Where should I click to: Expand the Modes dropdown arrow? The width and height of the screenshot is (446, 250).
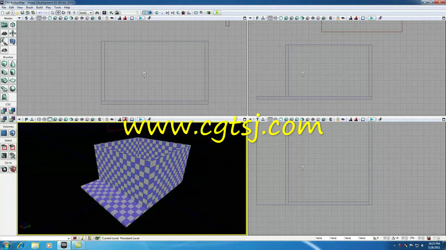[19, 18]
